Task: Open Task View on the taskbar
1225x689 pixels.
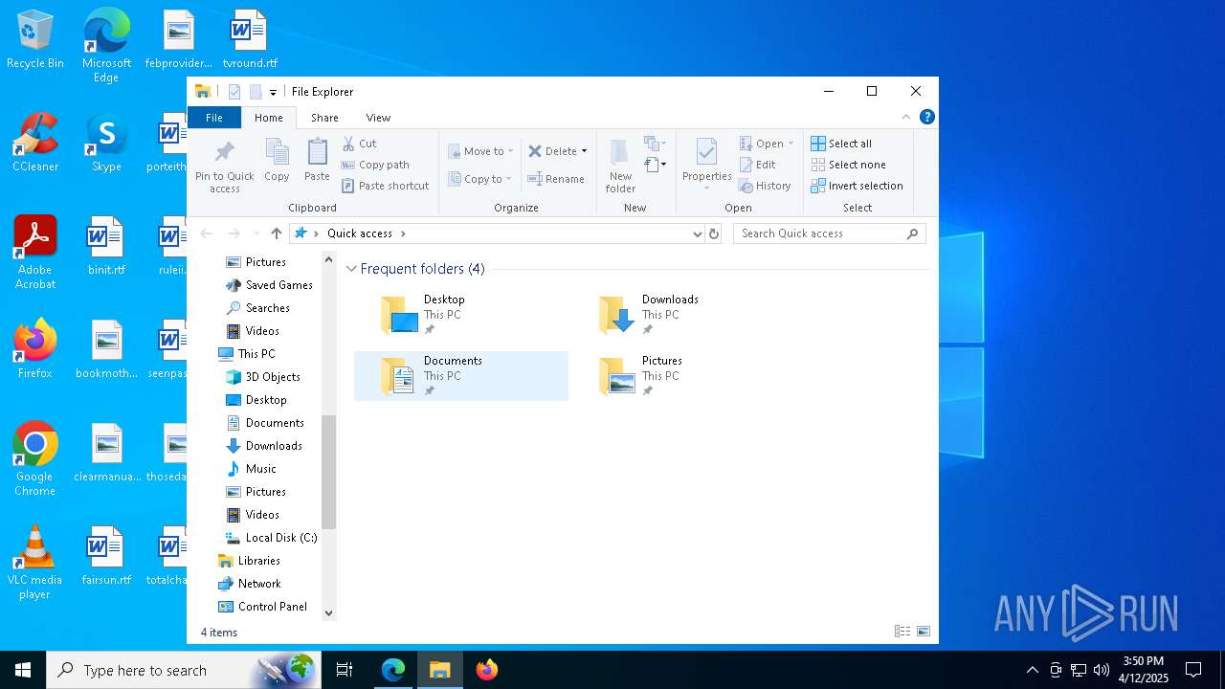Action: (345, 670)
